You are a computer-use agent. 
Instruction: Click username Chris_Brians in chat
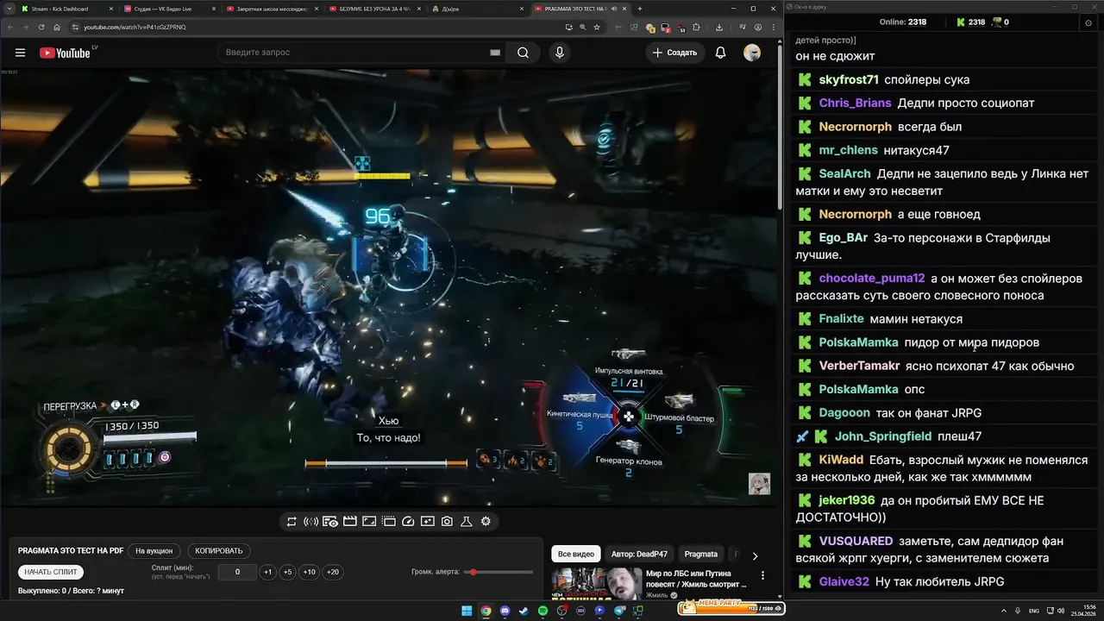pyautogui.click(x=855, y=103)
